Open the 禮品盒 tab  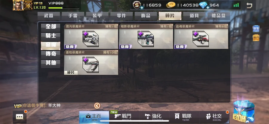click(218, 16)
